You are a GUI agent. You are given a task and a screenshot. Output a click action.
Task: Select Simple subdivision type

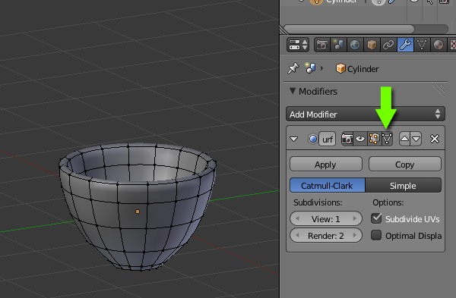(403, 186)
